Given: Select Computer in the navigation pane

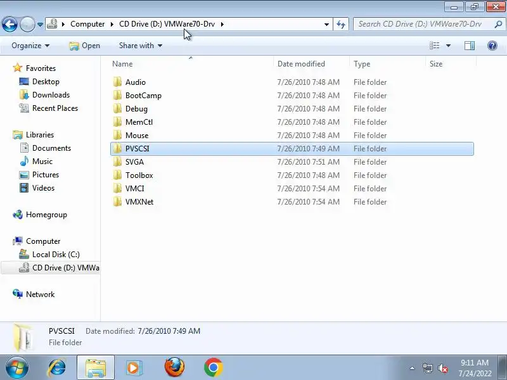Looking at the screenshot, I should [x=37, y=241].
